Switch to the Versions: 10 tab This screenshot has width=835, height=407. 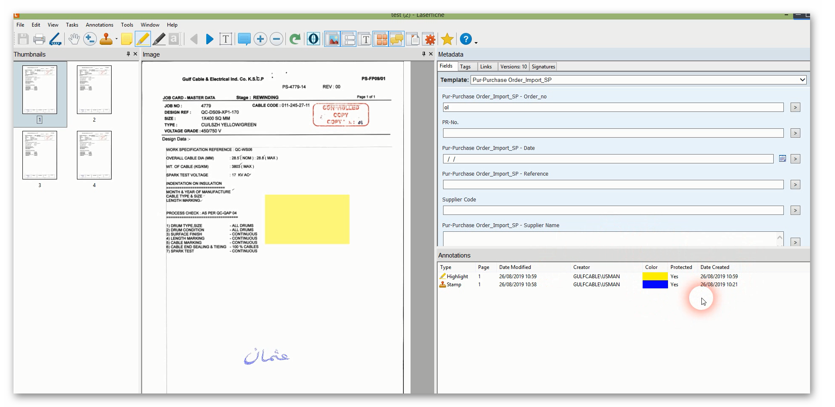pos(513,67)
